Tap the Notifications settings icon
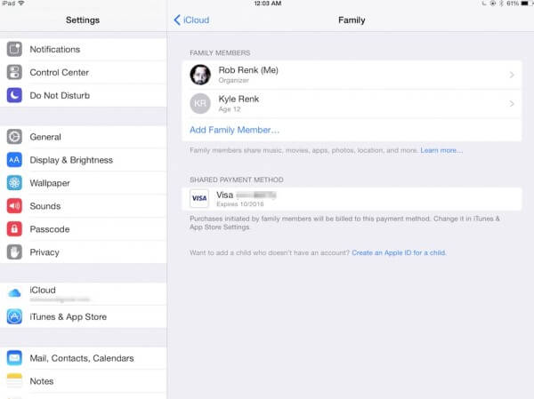 click(x=14, y=50)
